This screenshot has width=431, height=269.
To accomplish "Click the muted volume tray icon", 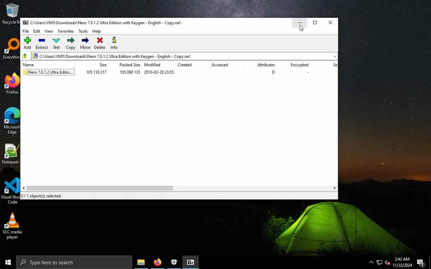I will [x=388, y=262].
